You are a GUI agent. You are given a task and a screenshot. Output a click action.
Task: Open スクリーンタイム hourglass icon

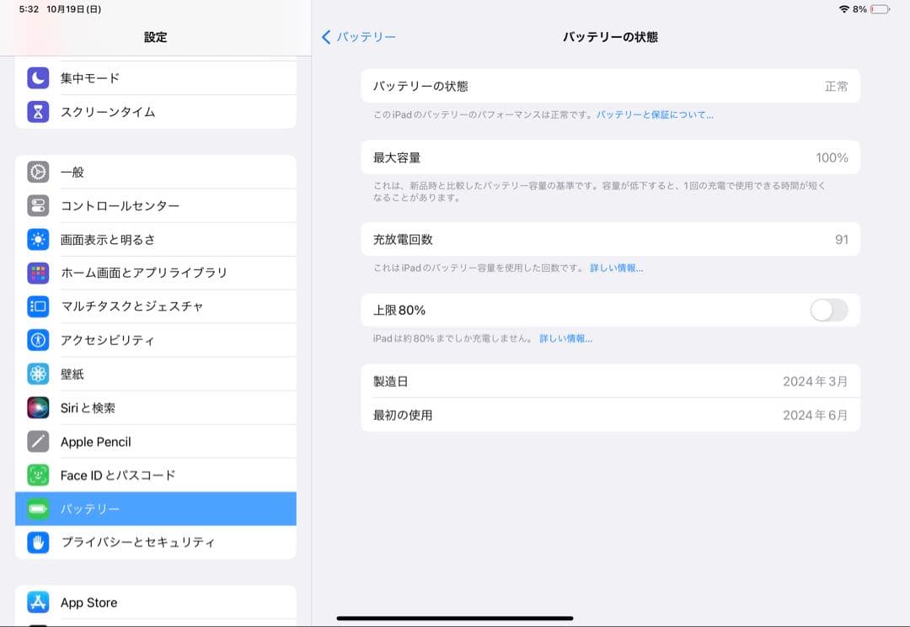coord(38,112)
